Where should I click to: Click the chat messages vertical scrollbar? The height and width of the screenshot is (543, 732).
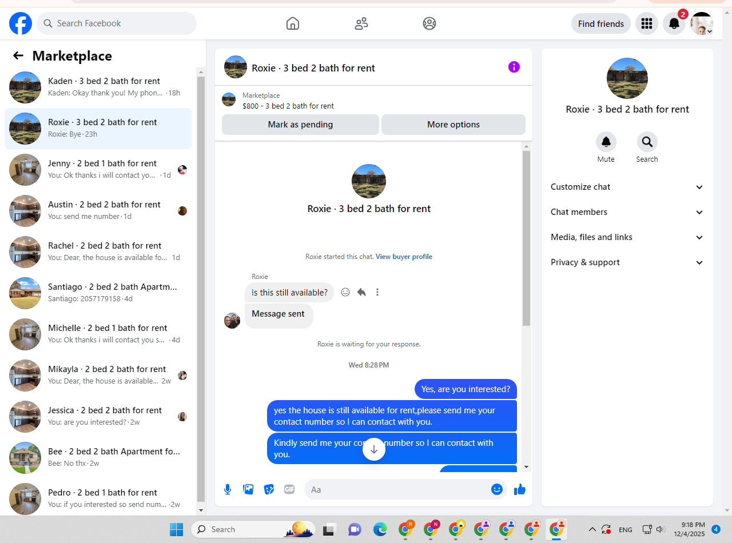click(526, 238)
